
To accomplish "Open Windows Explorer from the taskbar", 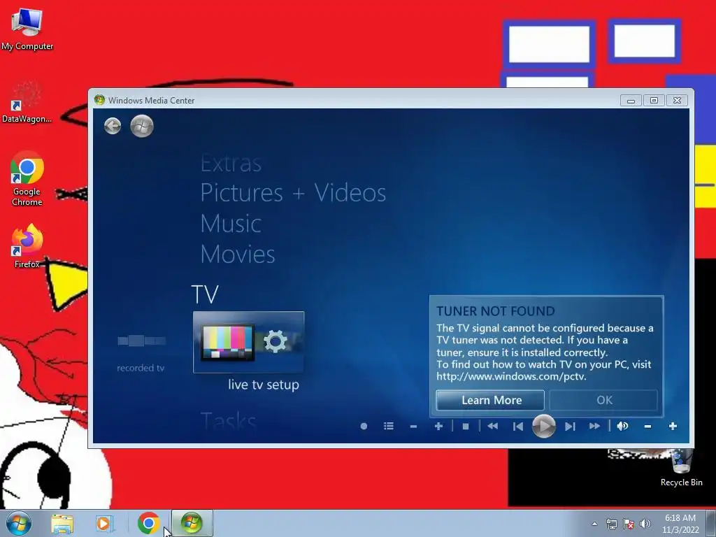I will (x=62, y=524).
